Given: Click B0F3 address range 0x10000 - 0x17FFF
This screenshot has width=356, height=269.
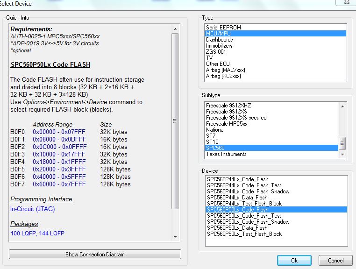Looking at the screenshot, I should click(x=59, y=155).
